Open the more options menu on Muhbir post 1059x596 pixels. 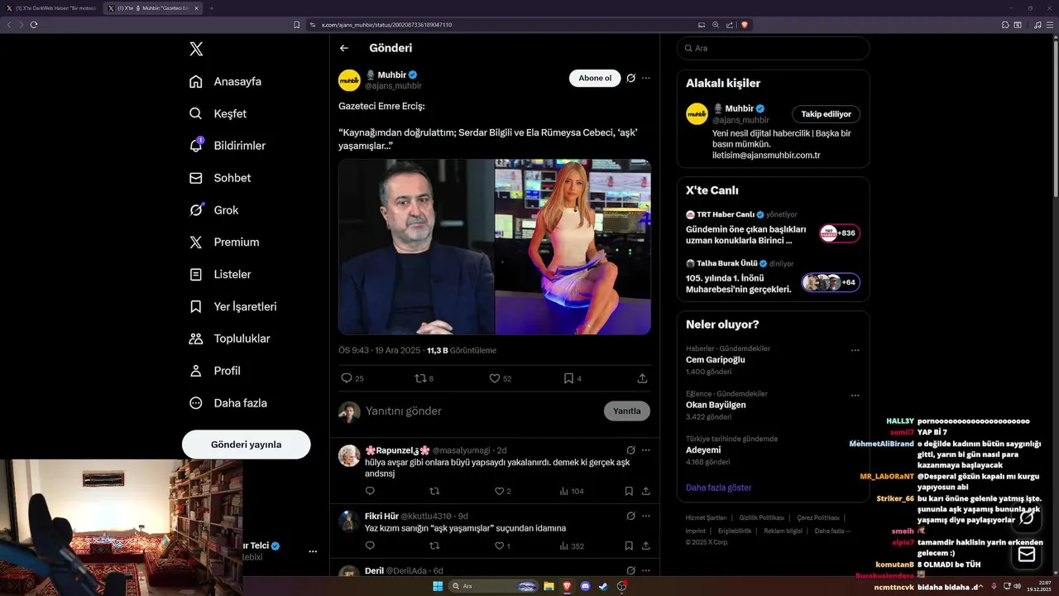tap(646, 78)
